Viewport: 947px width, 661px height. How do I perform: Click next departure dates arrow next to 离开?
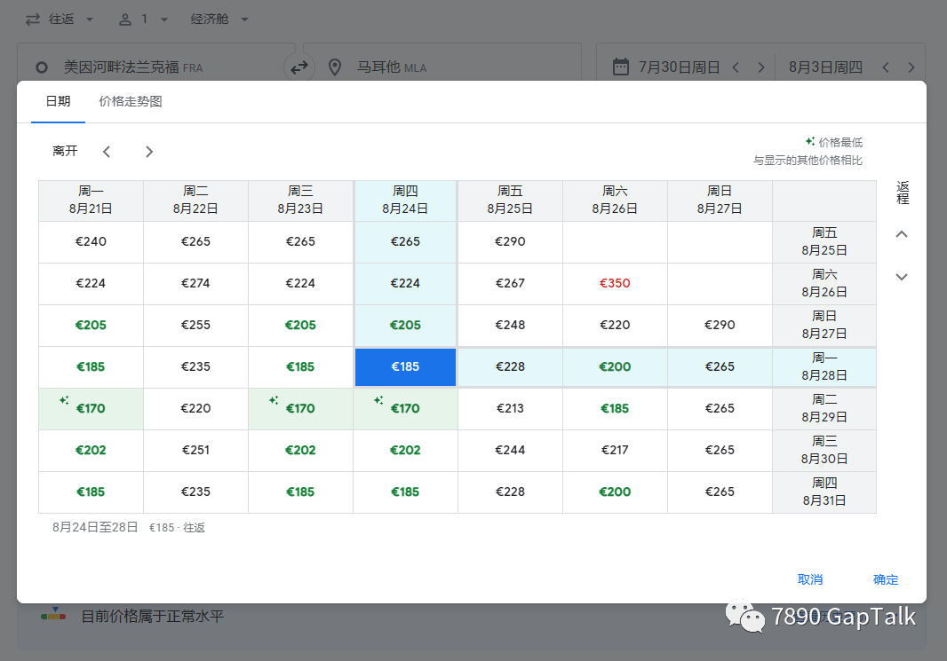pyautogui.click(x=149, y=152)
